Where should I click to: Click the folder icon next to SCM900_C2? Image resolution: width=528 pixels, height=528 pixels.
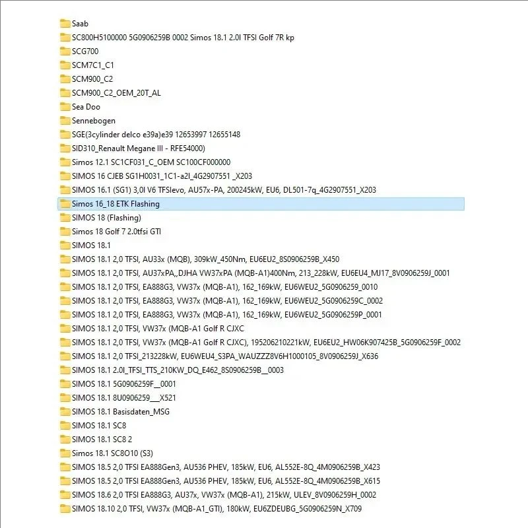65,79
